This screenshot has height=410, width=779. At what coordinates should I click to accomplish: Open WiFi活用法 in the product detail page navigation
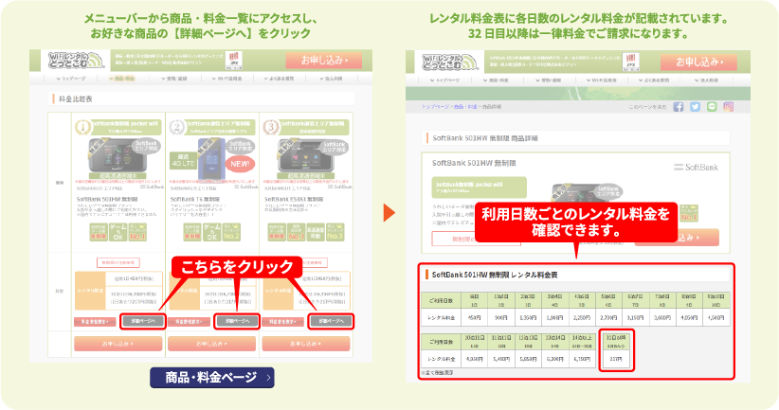(602, 80)
